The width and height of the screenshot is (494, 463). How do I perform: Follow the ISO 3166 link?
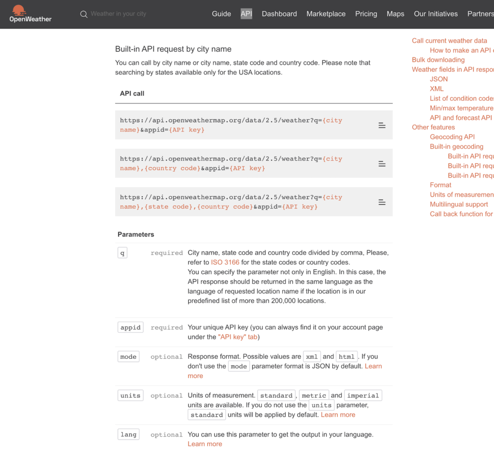(x=225, y=263)
